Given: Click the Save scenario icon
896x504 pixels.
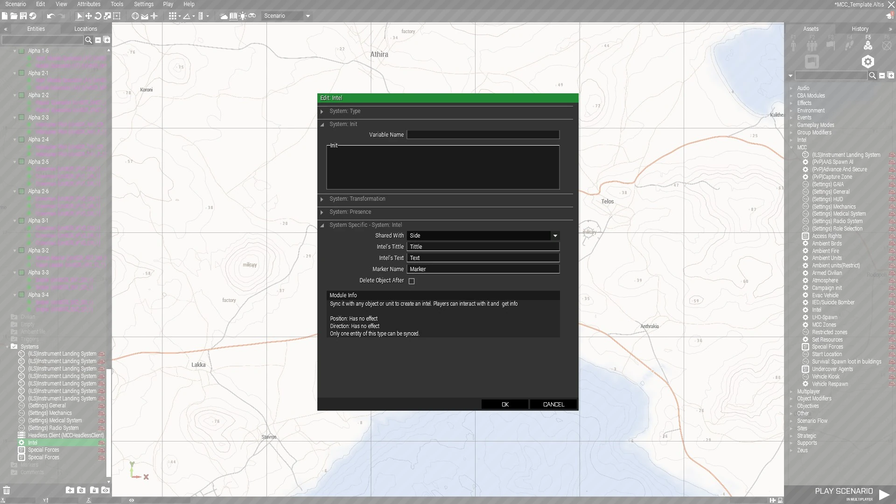Looking at the screenshot, I should (x=23, y=16).
